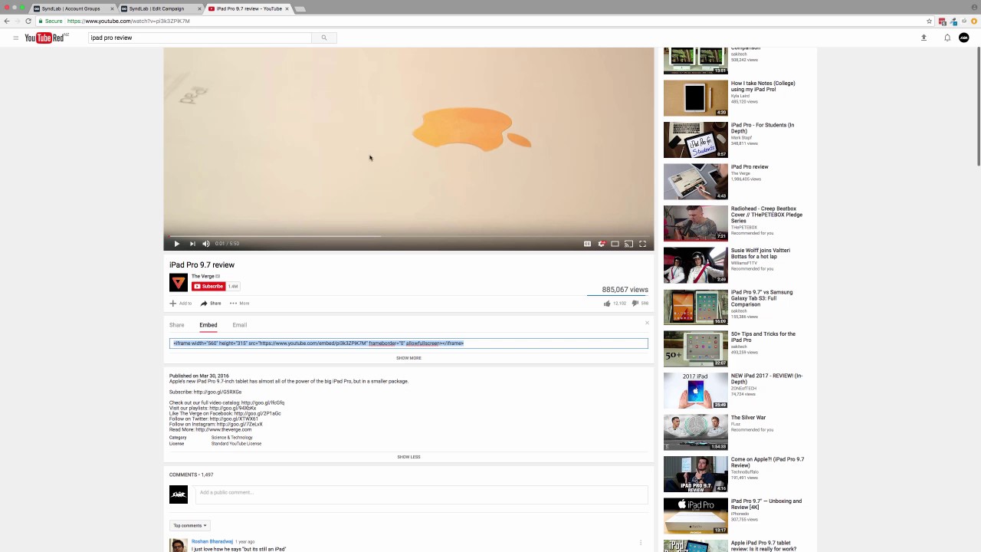This screenshot has width=981, height=552.
Task: Click the YouTube search box
Action: [199, 38]
